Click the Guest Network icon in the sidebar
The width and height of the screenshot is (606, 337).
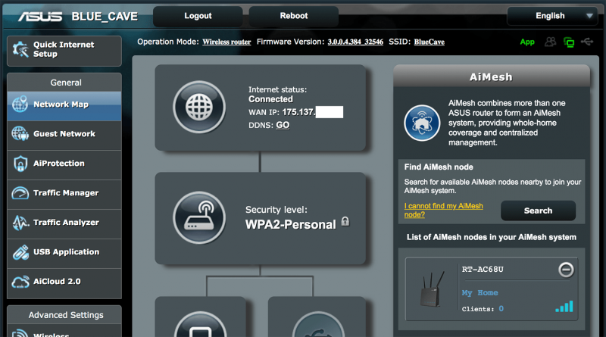click(x=20, y=134)
